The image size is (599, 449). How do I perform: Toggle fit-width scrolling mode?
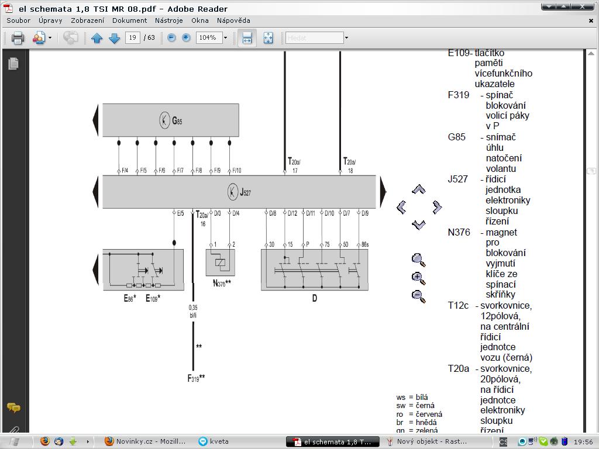(247, 38)
